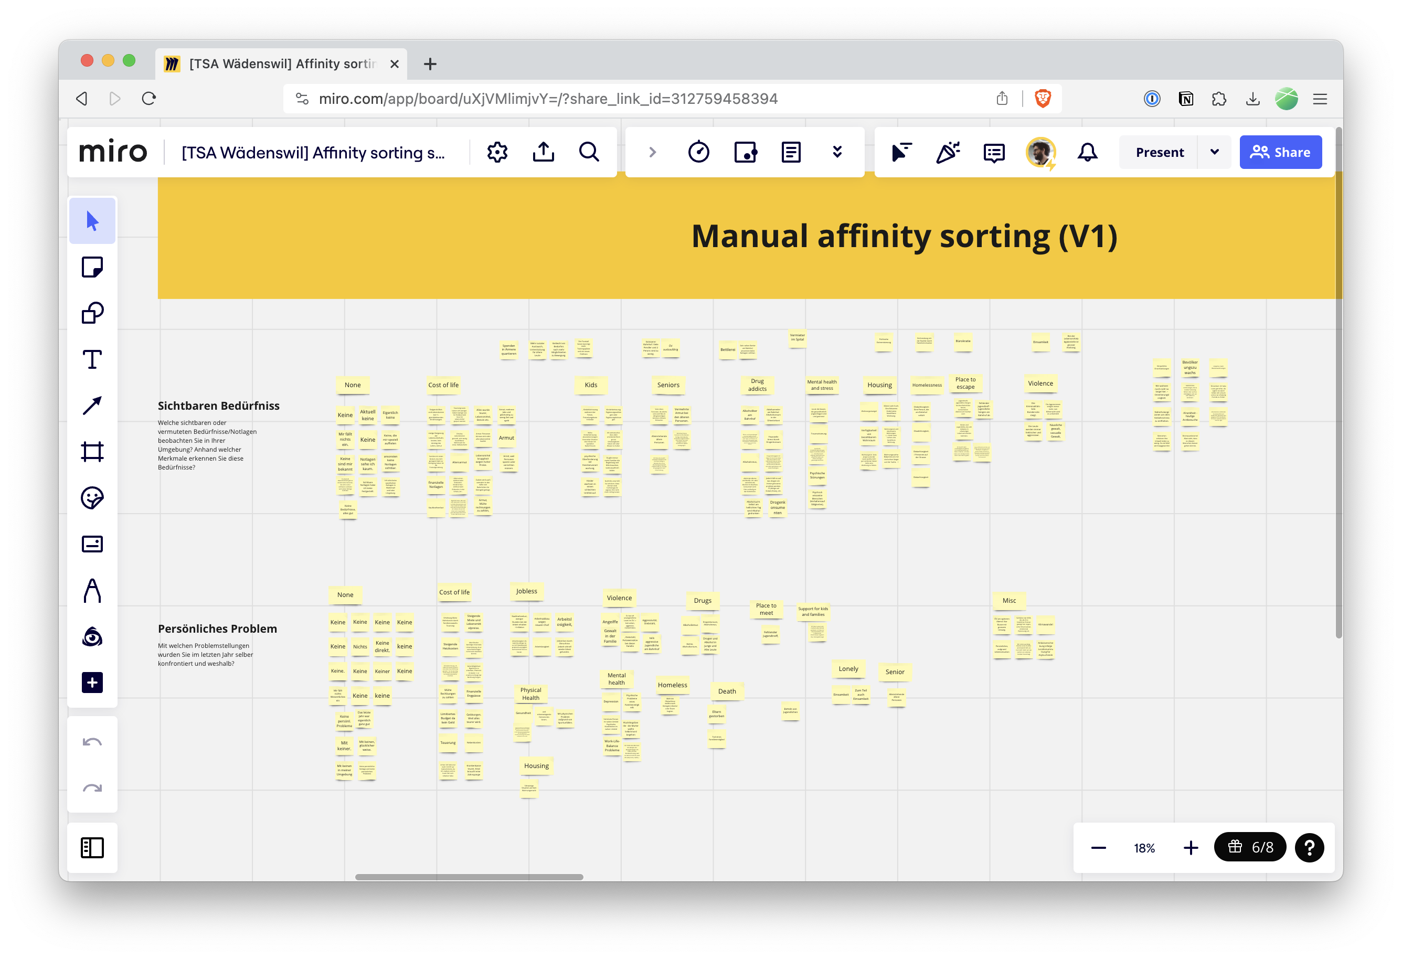Redo the last action
This screenshot has width=1402, height=959.
tap(92, 787)
